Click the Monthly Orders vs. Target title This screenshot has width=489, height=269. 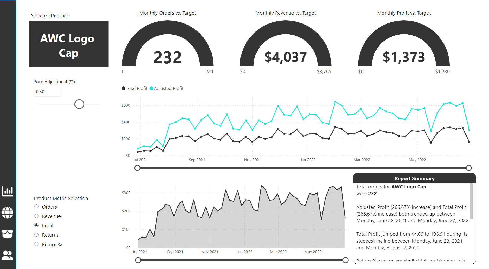pos(168,13)
